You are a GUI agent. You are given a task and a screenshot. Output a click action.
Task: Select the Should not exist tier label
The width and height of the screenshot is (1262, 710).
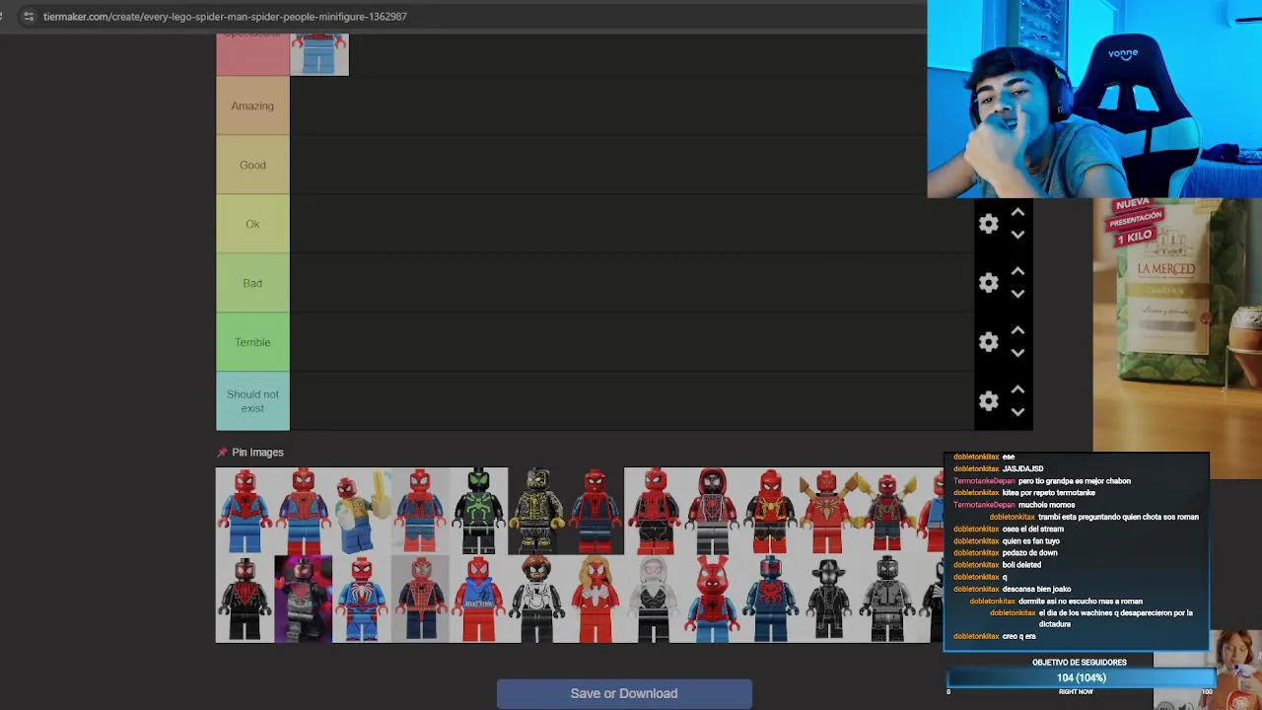[x=252, y=401]
